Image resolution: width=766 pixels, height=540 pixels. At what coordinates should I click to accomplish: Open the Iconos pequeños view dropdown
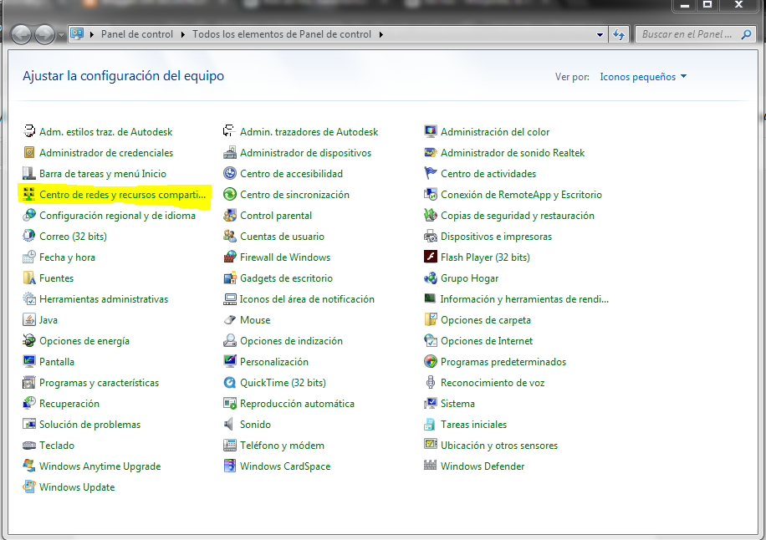pos(643,77)
